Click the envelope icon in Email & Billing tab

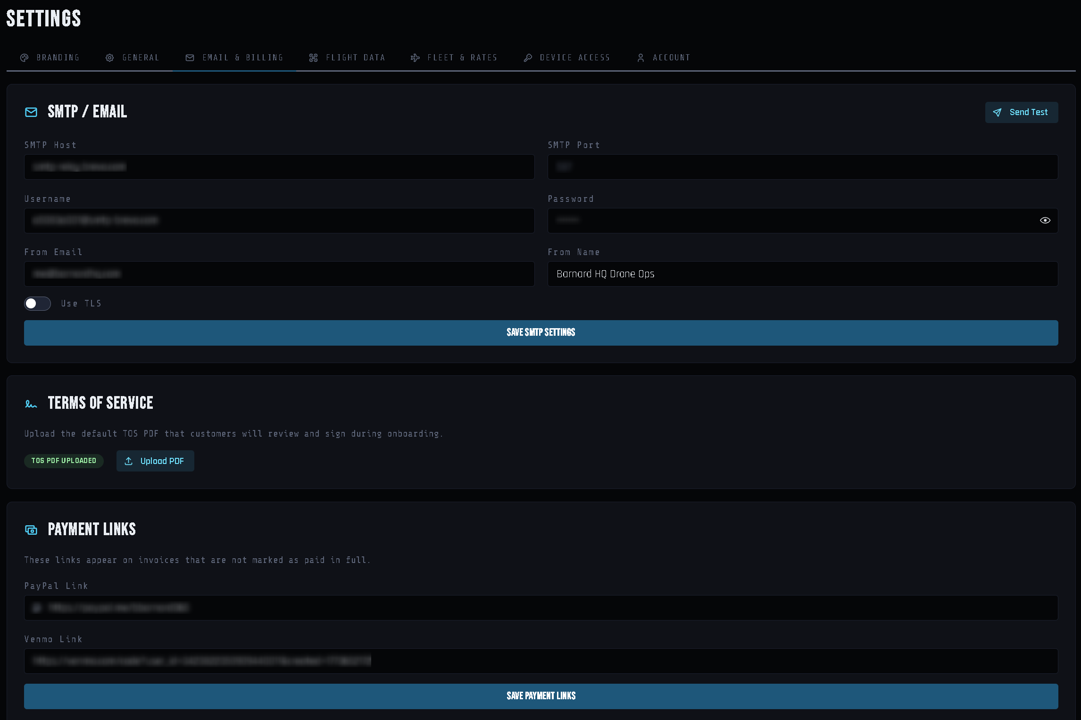[190, 58]
